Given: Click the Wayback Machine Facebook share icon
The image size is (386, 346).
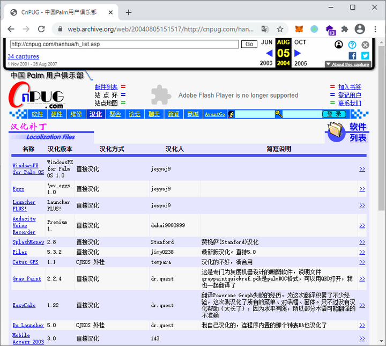Looking at the screenshot, I should (352, 55).
